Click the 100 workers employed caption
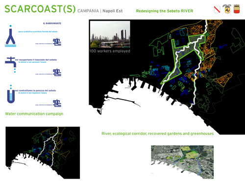 [110, 51]
